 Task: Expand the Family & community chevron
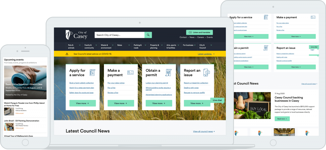pyautogui.click(x=96, y=45)
